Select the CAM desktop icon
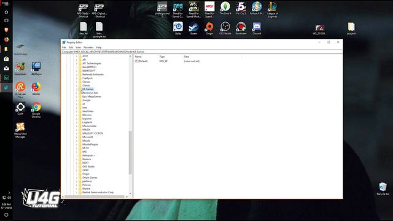 pos(20,109)
